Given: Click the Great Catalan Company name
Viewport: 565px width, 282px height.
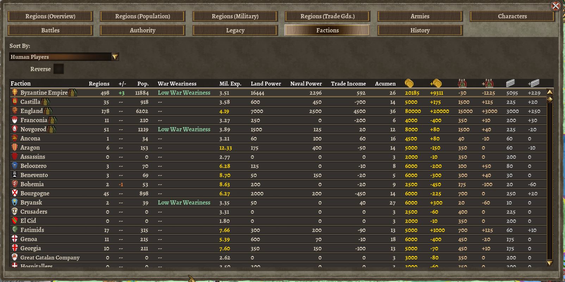Looking at the screenshot, I should (x=50, y=258).
